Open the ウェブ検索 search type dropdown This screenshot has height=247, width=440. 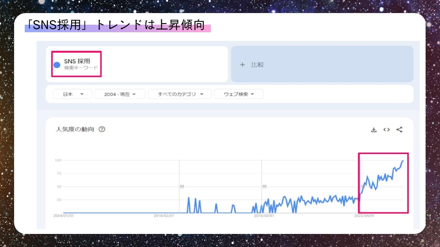pos(239,94)
